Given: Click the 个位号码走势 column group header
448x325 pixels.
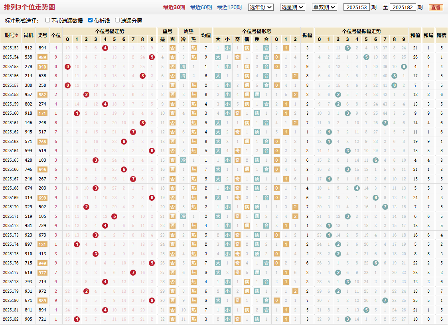Looking at the screenshot, I should point(110,31).
